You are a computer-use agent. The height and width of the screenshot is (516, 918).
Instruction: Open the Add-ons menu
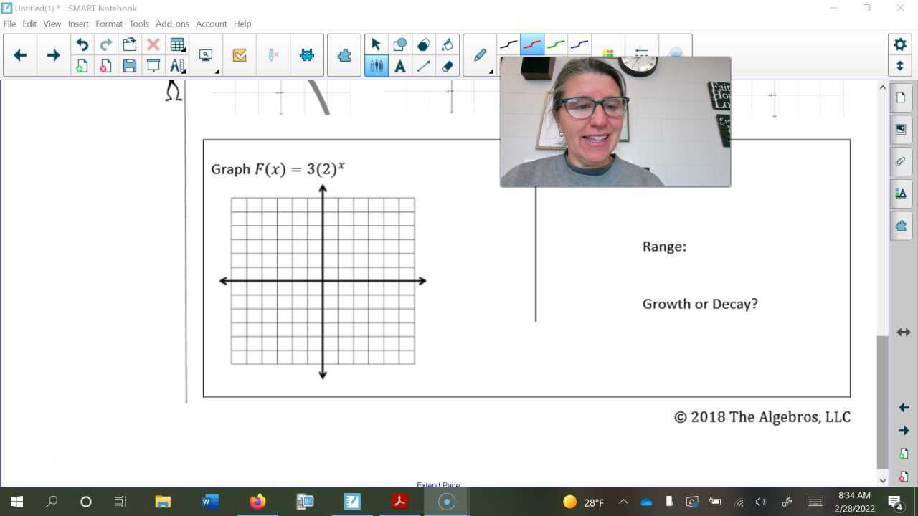coord(172,24)
